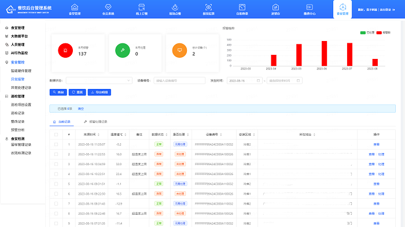The width and height of the screenshot is (405, 227).
Task: Check the checkbox for row 5
Action: point(56,184)
